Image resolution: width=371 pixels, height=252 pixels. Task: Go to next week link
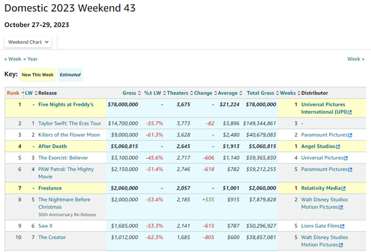[356, 59]
